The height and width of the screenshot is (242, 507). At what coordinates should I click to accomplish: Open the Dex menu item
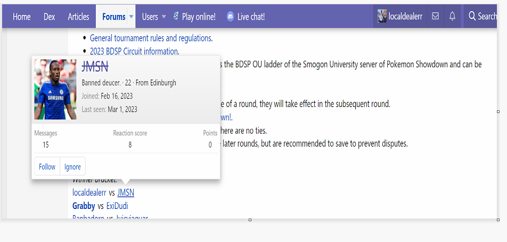[x=50, y=17]
